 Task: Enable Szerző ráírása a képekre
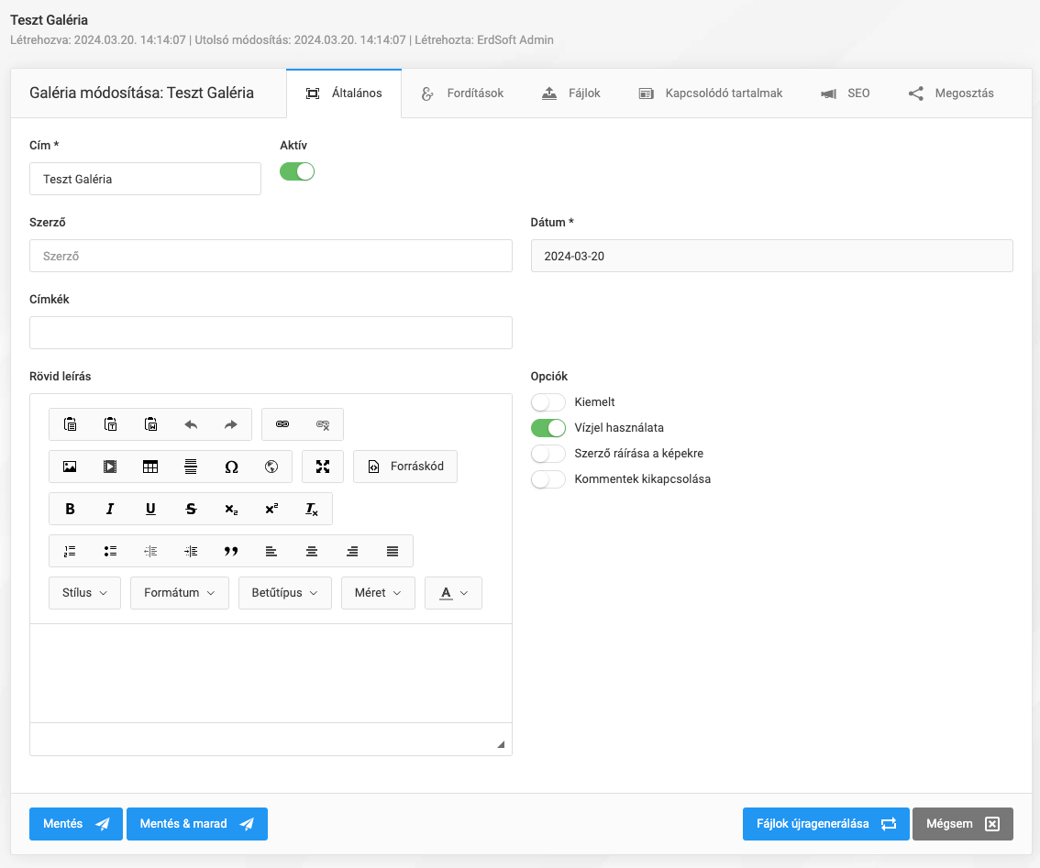tap(548, 454)
